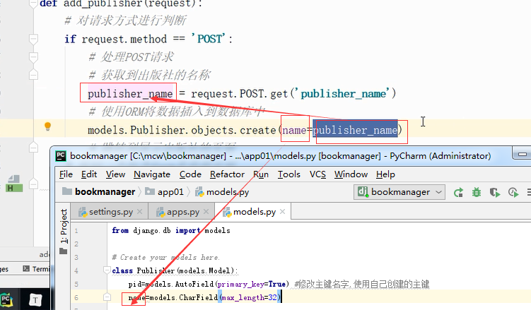The image size is (531, 310).
Task: Click 'from django.db import models' line
Action: (x=171, y=230)
